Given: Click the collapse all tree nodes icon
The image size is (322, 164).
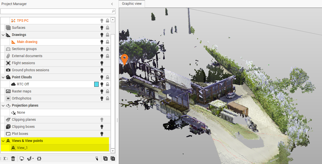Looking at the screenshot, I should [113, 159].
